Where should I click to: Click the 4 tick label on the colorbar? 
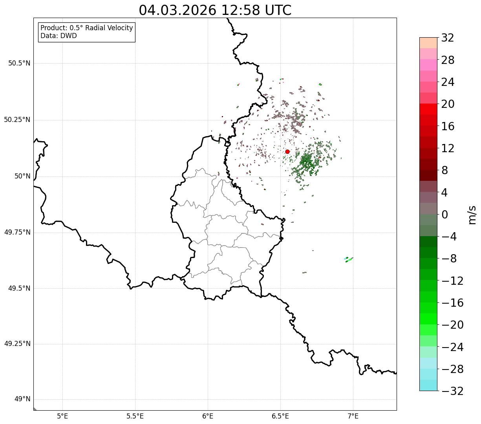tap(444, 193)
